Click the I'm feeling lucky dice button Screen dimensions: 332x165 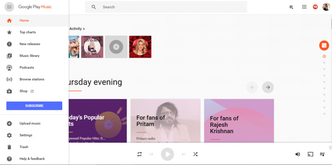(x=324, y=45)
